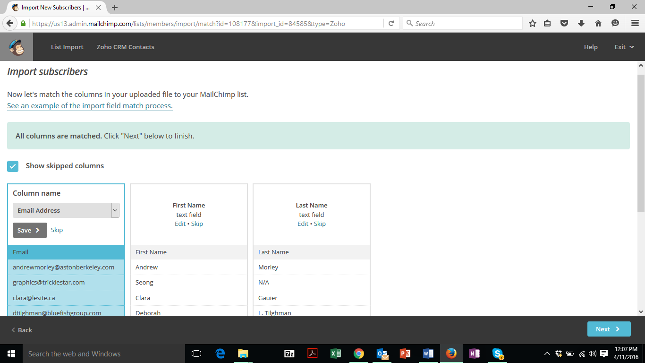Open Adobe Reader from taskbar
The height and width of the screenshot is (363, 645).
(313, 354)
